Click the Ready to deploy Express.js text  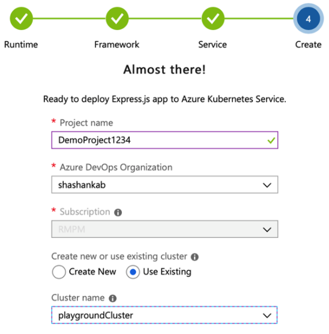pyautogui.click(x=164, y=99)
